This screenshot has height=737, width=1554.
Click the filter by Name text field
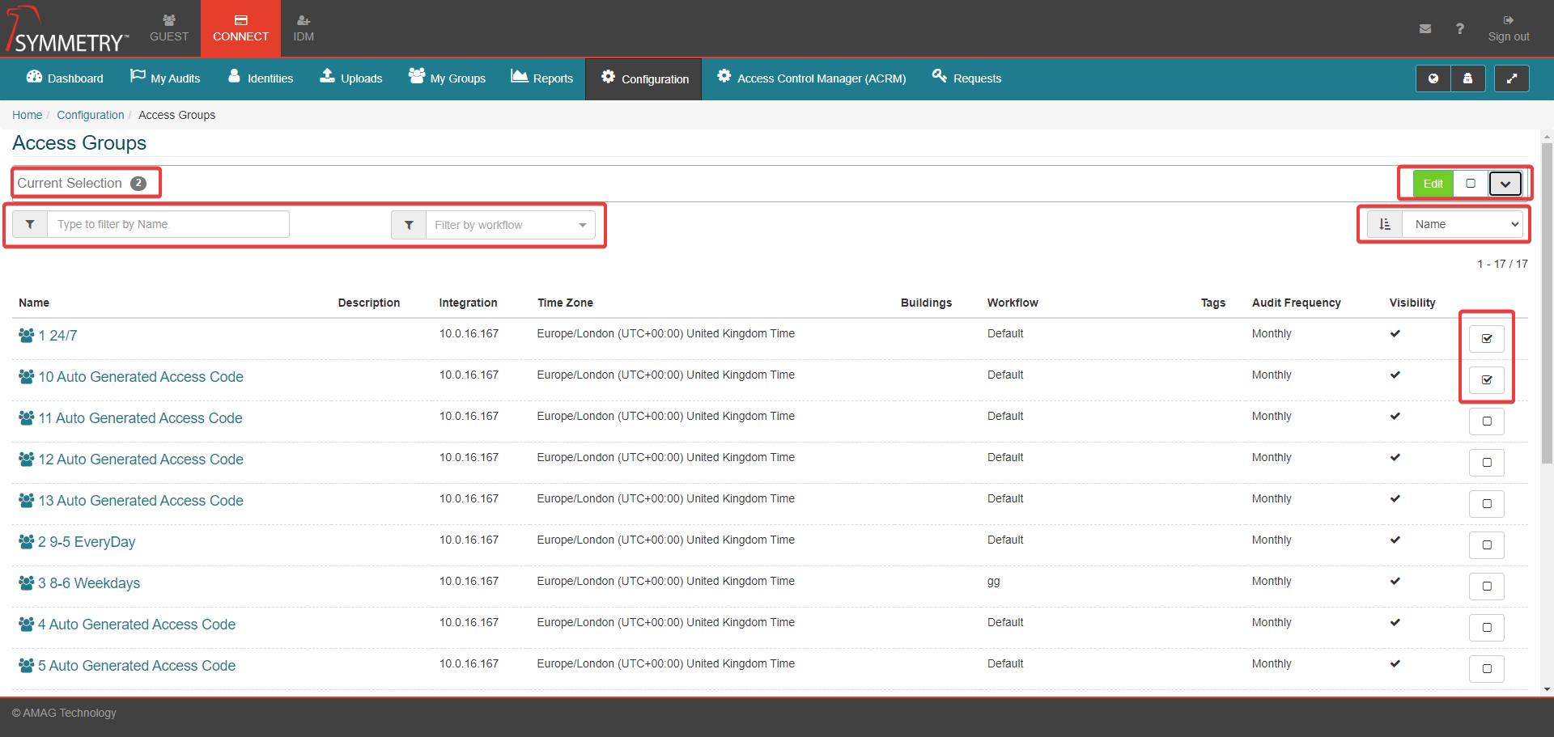pos(168,224)
